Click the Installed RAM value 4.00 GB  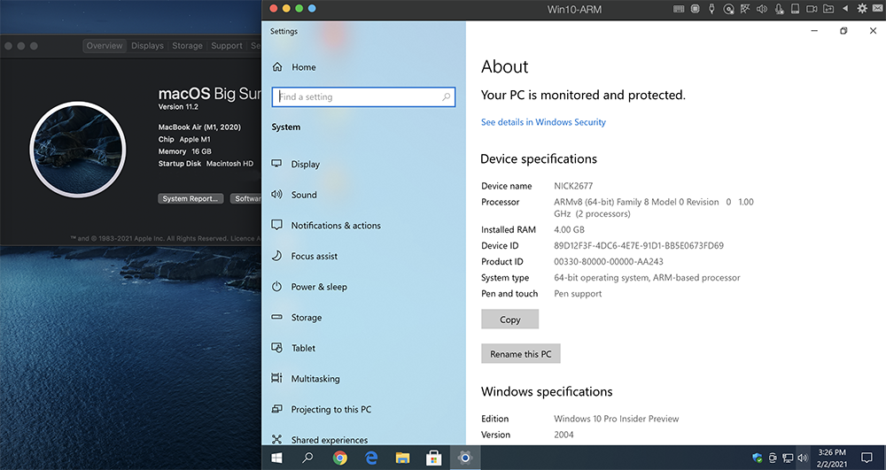click(569, 229)
